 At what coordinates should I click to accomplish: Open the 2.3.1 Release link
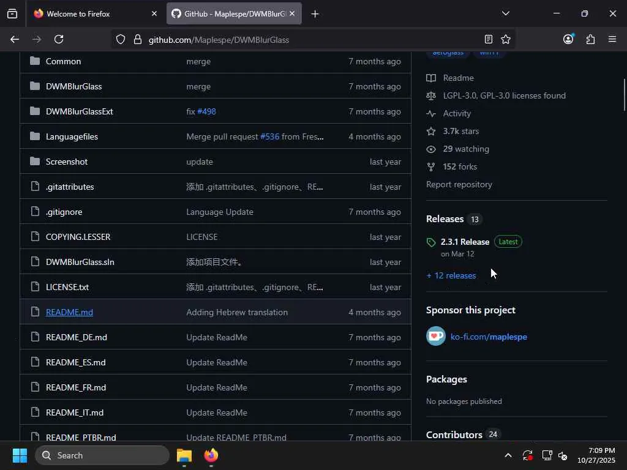[465, 242]
